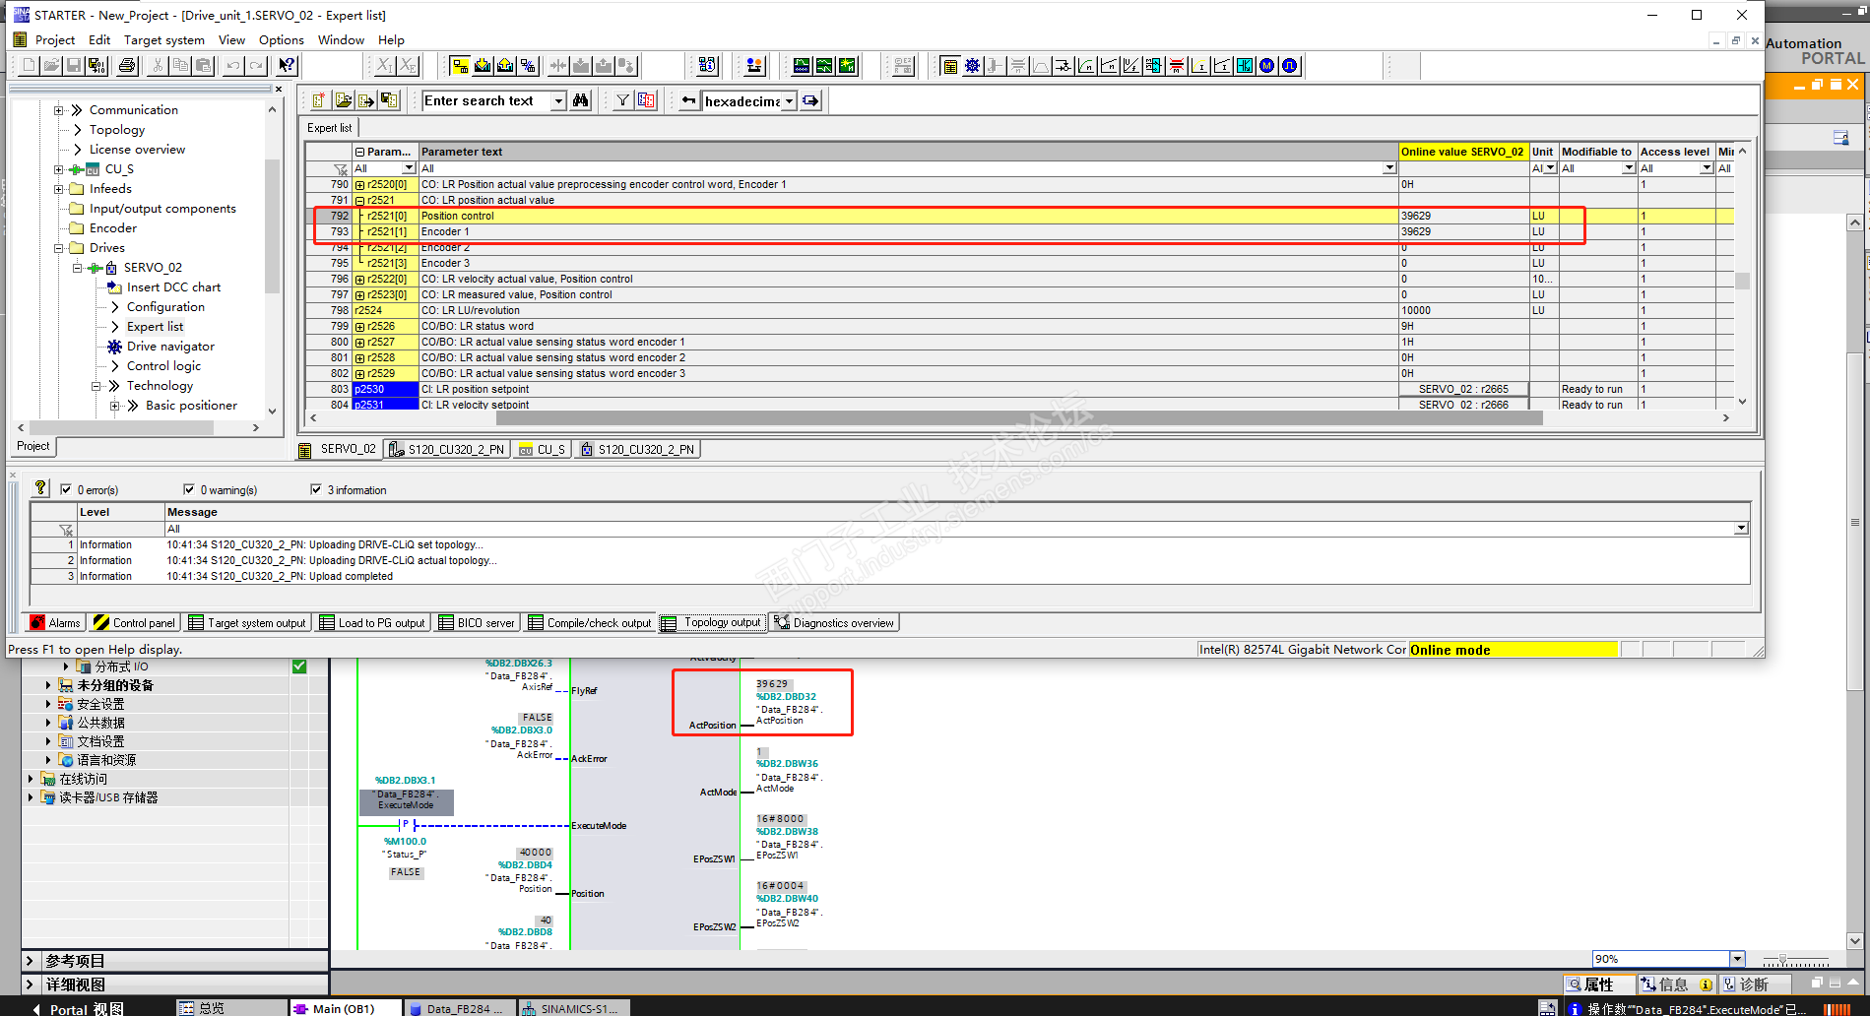This screenshot has width=1870, height=1016.
Task: Open Drive navigator in project tree
Action: [x=170, y=347]
